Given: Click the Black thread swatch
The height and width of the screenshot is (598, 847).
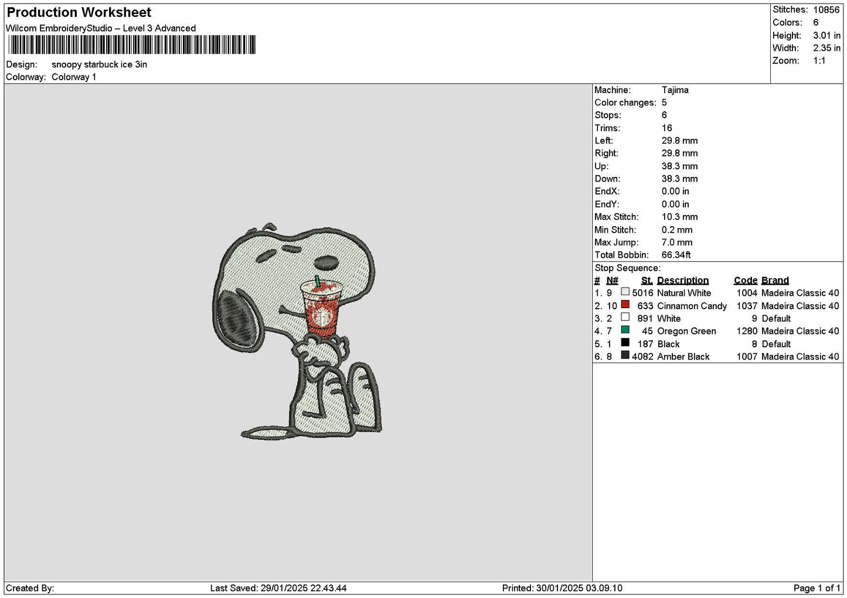Looking at the screenshot, I should 625,343.
